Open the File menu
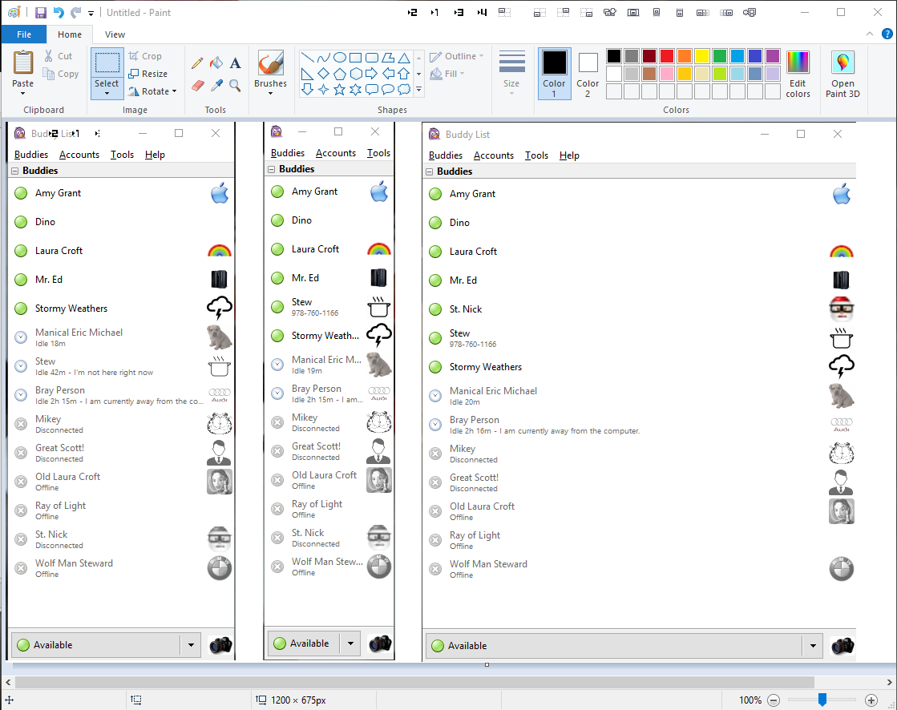Image resolution: width=897 pixels, height=710 pixels. coord(24,34)
